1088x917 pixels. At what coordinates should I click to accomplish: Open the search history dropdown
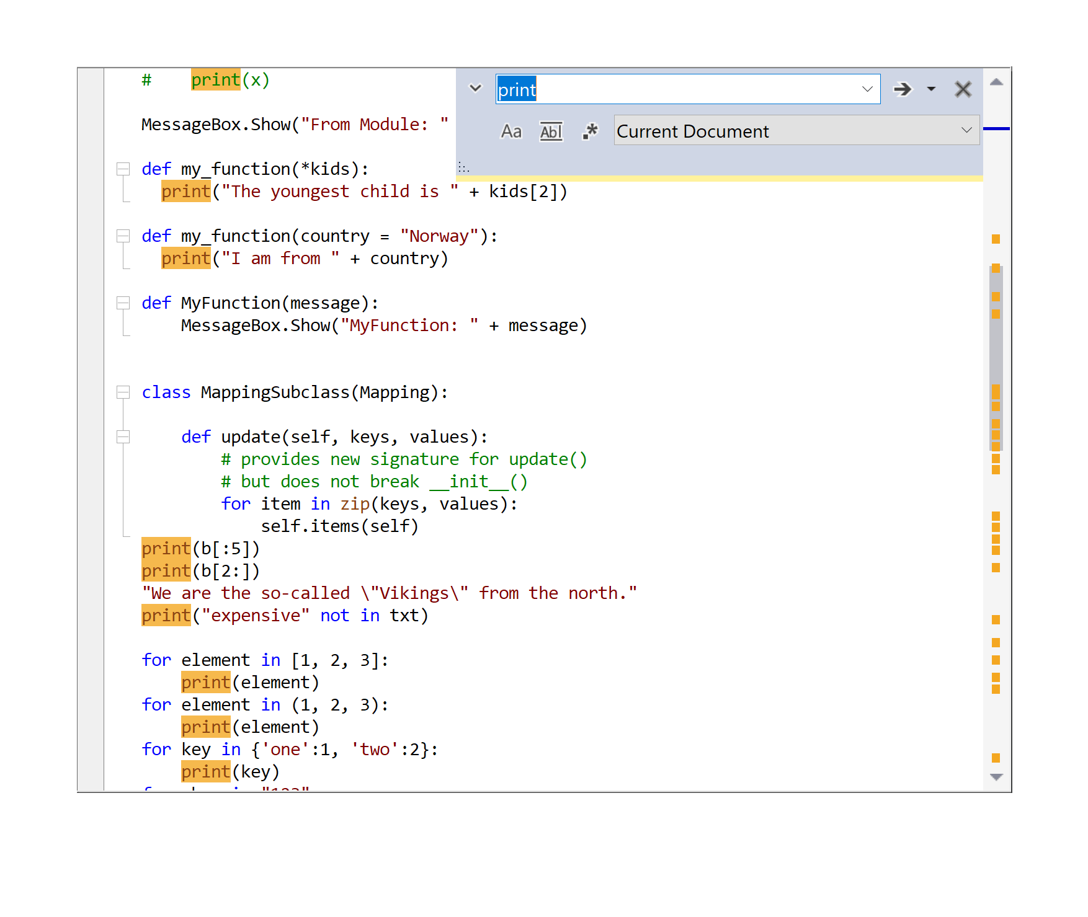click(x=867, y=89)
